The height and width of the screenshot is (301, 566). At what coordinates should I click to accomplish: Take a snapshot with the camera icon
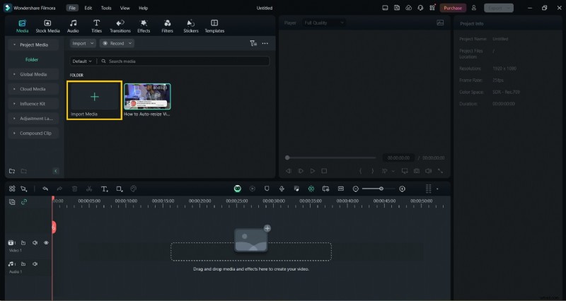417,170
